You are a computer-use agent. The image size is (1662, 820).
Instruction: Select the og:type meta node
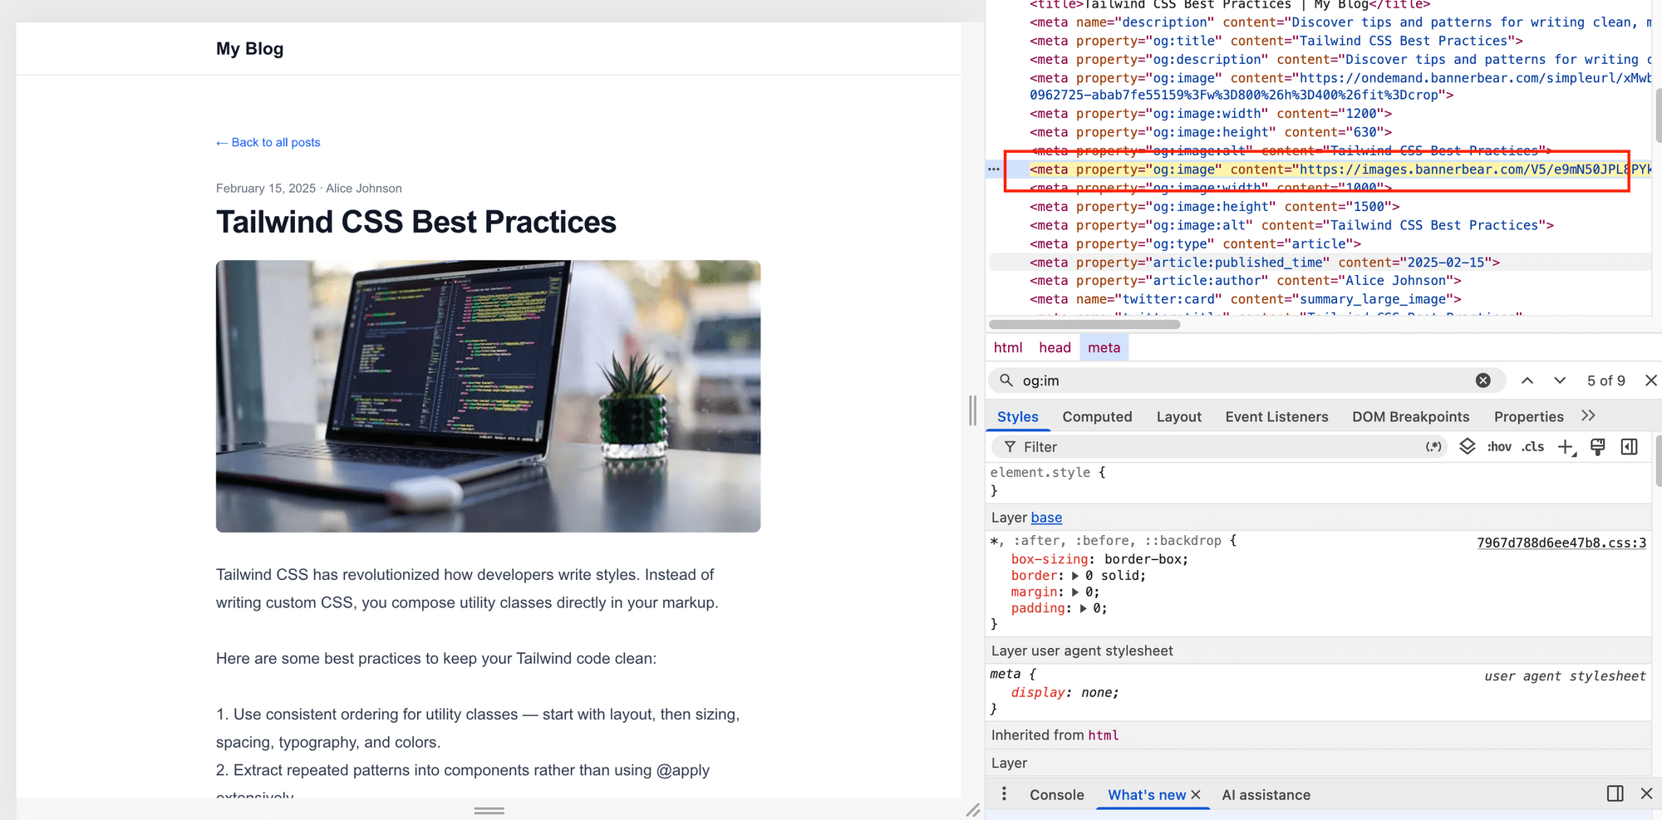[x=1195, y=244]
